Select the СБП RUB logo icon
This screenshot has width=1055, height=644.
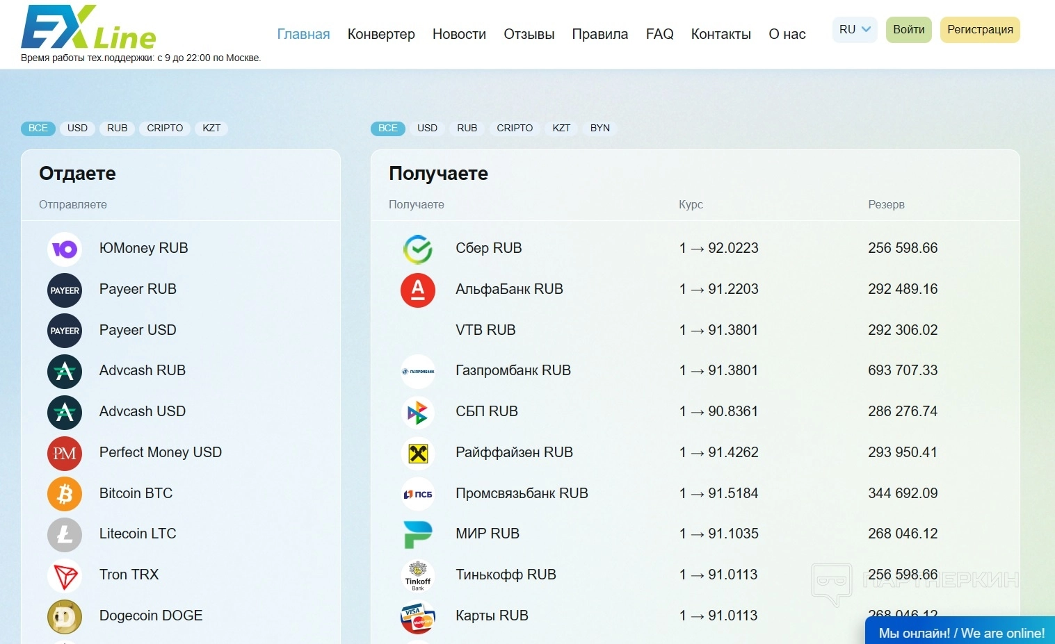click(x=418, y=412)
